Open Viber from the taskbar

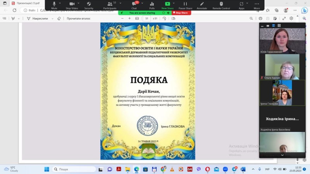click(199, 169)
